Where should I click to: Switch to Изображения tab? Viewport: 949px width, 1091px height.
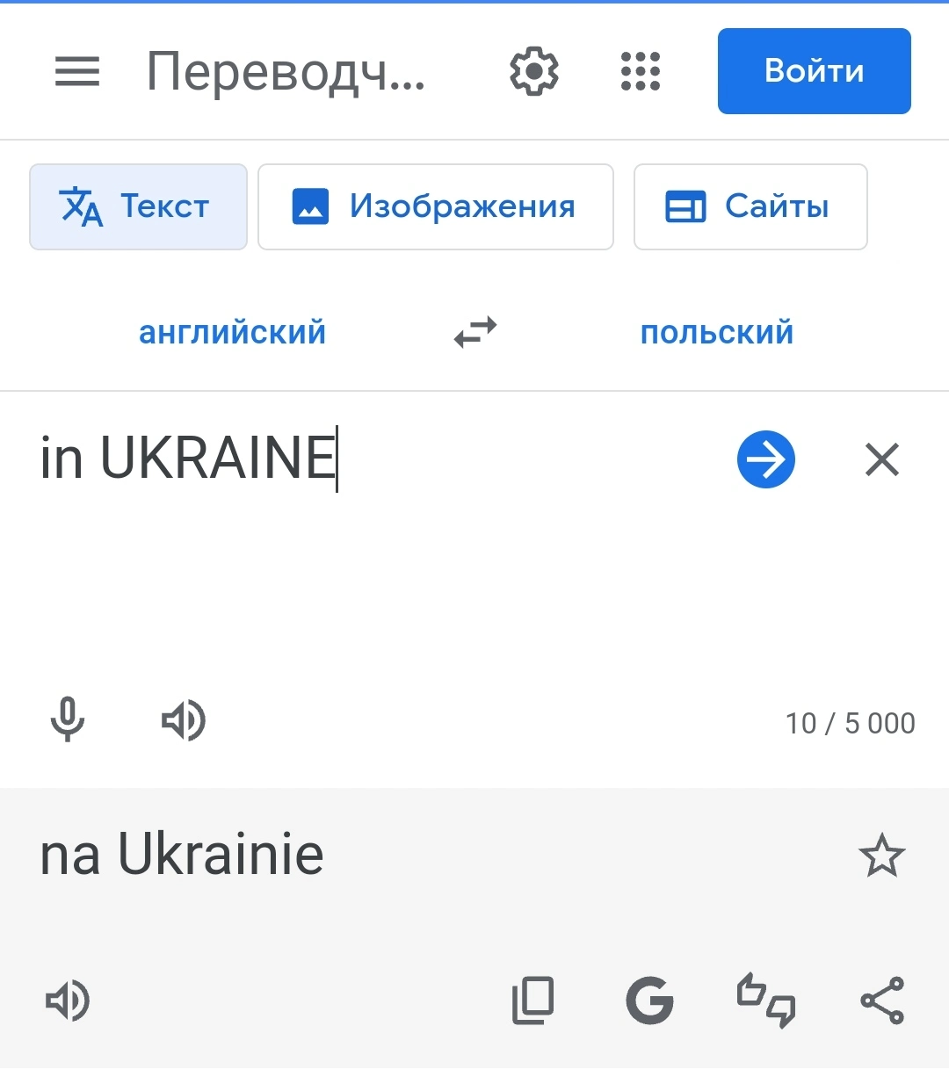pyautogui.click(x=435, y=206)
